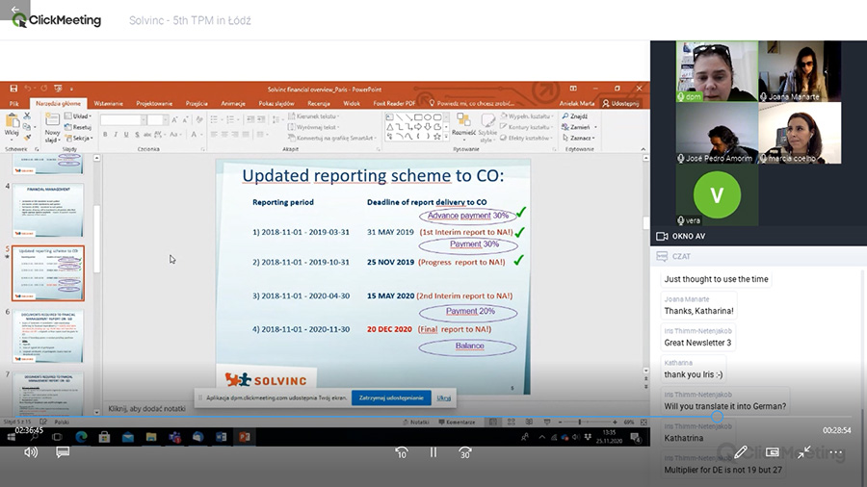Open Wyrównaj tekst dropdown
Viewport: 867px width, 487px height.
(x=313, y=127)
